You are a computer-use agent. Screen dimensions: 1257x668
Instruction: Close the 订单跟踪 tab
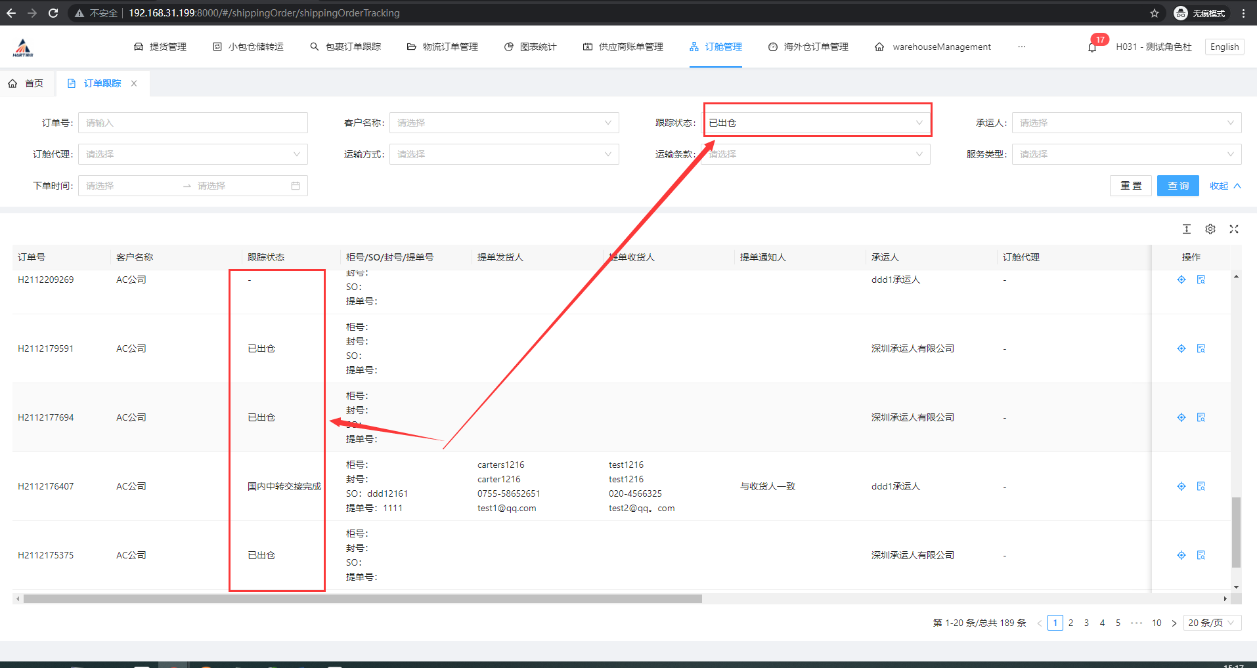point(134,83)
